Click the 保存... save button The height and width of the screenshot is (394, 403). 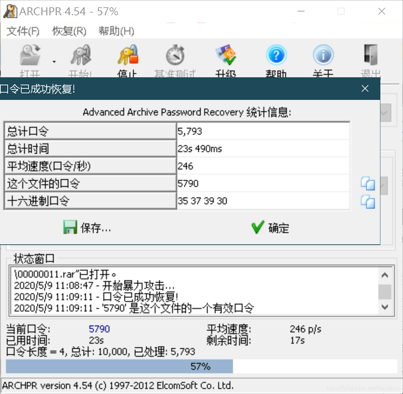point(87,228)
